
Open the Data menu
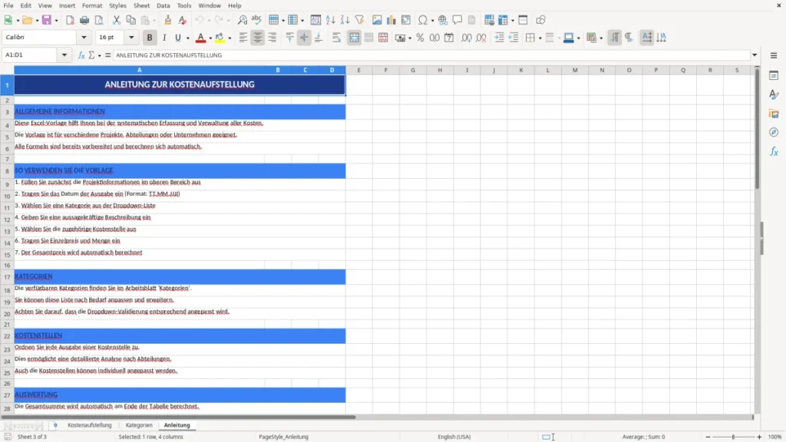163,5
